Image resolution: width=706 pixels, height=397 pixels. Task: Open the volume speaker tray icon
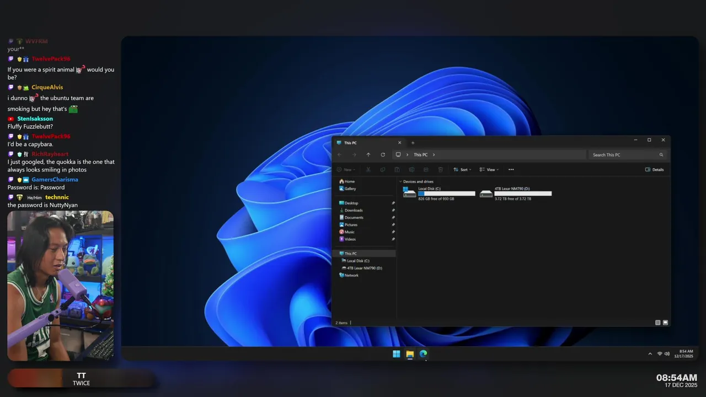point(667,354)
